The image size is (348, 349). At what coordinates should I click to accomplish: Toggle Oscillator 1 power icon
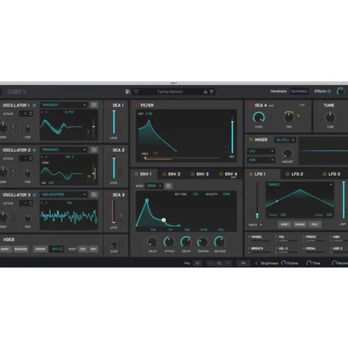(34, 105)
